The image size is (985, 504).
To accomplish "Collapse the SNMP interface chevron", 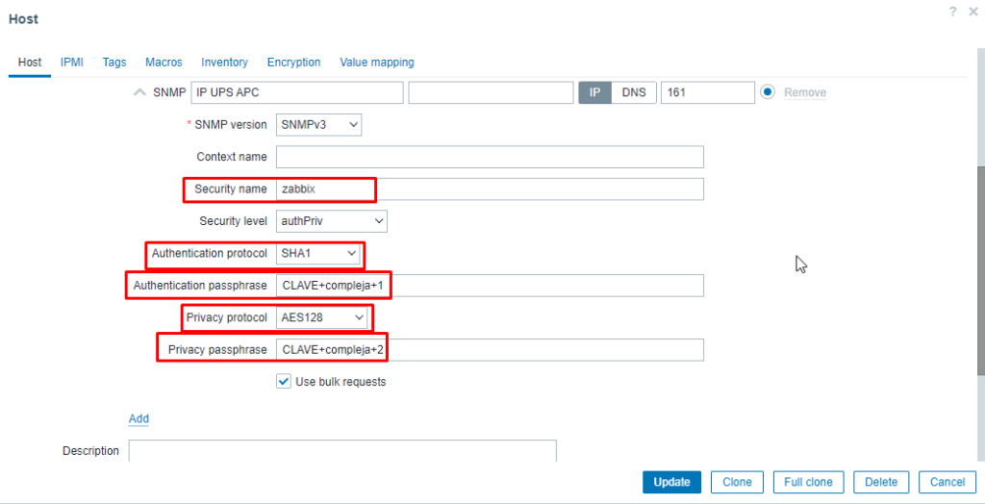I will click(x=140, y=92).
